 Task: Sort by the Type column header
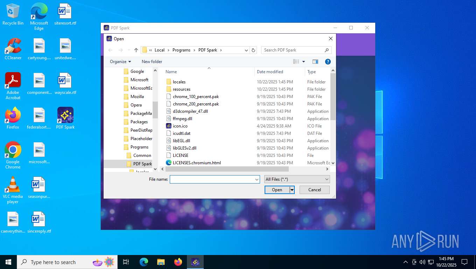click(317, 72)
